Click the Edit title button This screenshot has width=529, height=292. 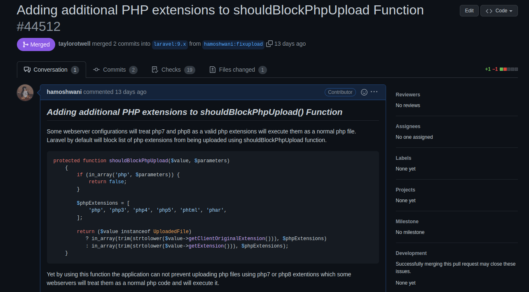click(469, 11)
